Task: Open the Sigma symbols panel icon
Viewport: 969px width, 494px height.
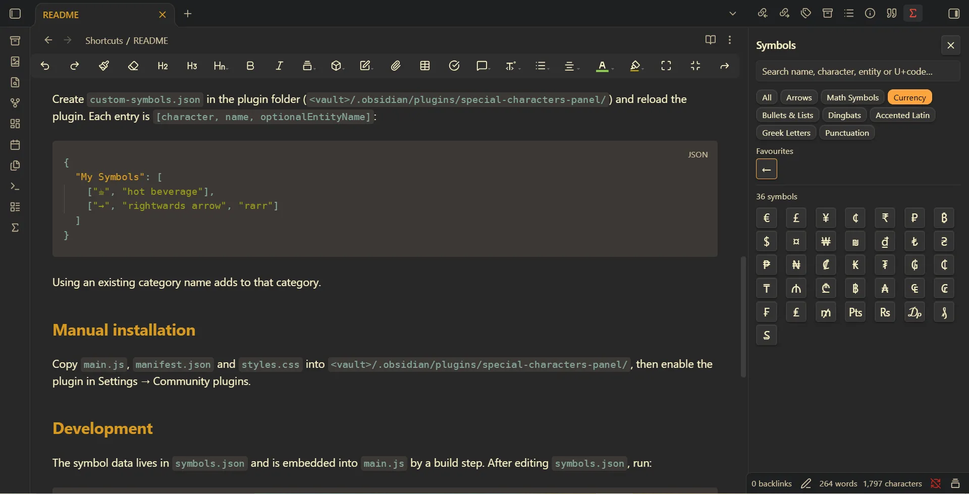Action: (913, 14)
